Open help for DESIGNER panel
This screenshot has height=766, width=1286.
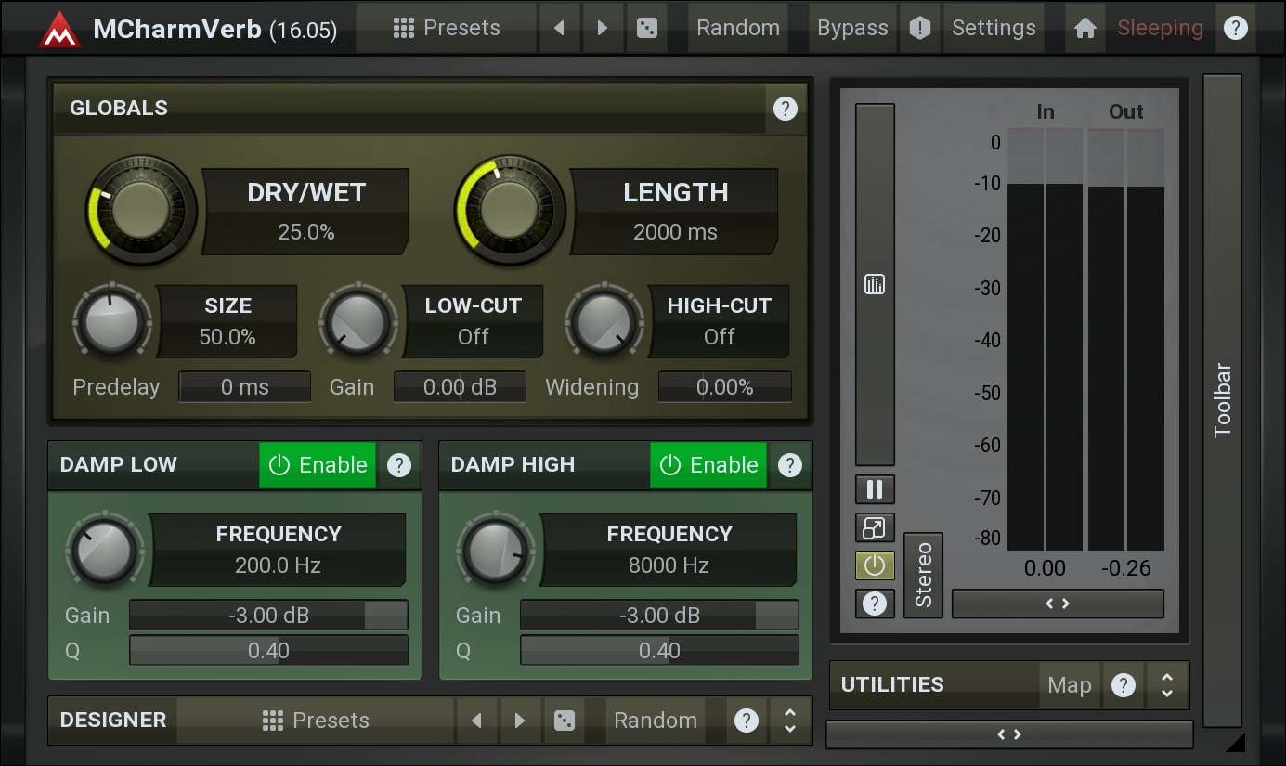pyautogui.click(x=747, y=721)
